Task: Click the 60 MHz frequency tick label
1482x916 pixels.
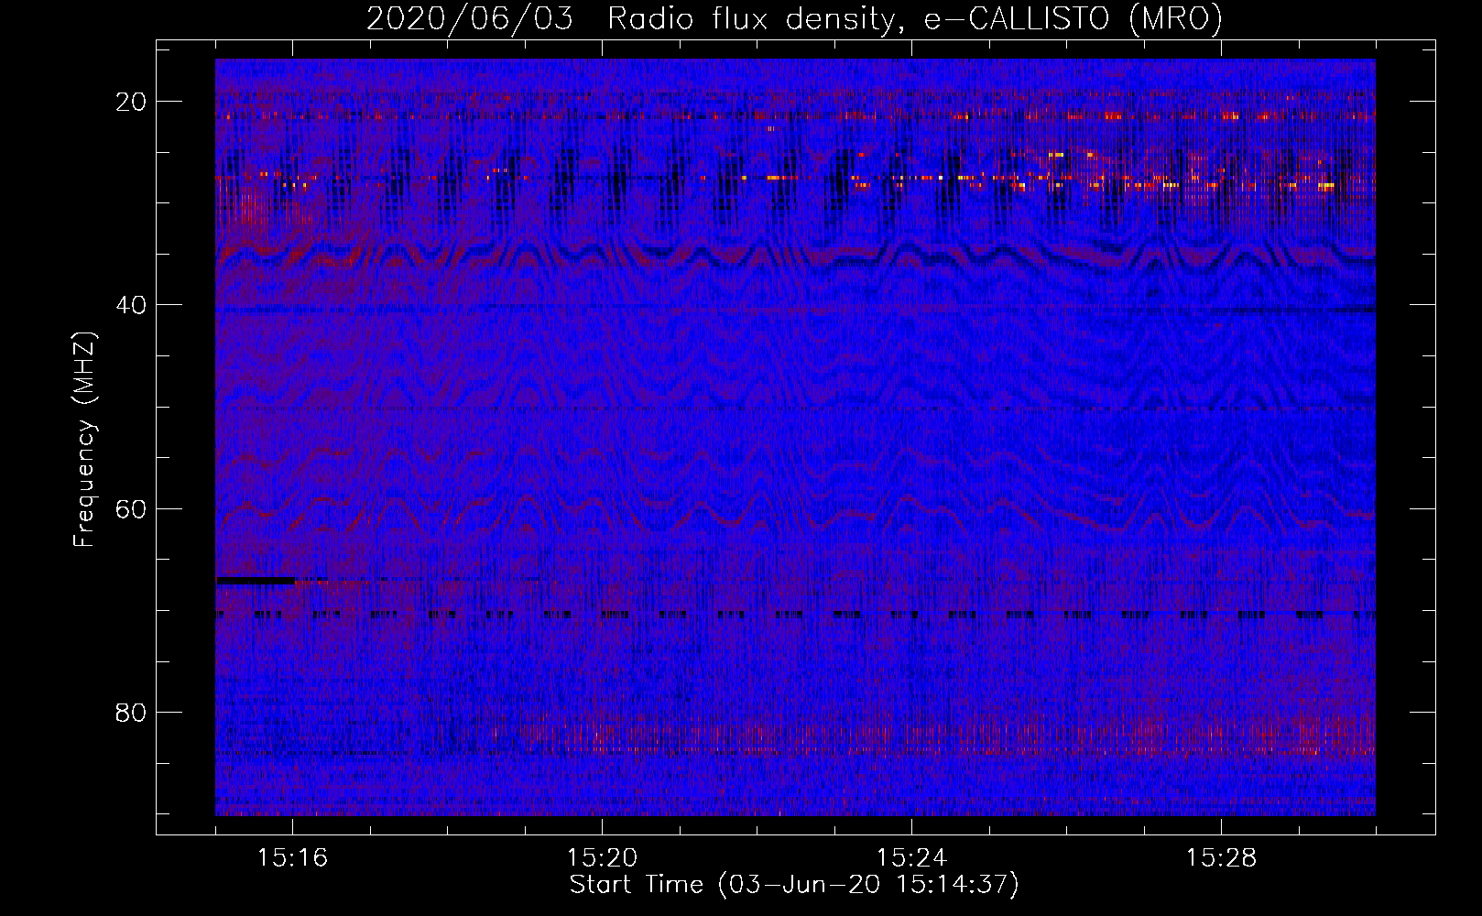Action: pos(131,508)
